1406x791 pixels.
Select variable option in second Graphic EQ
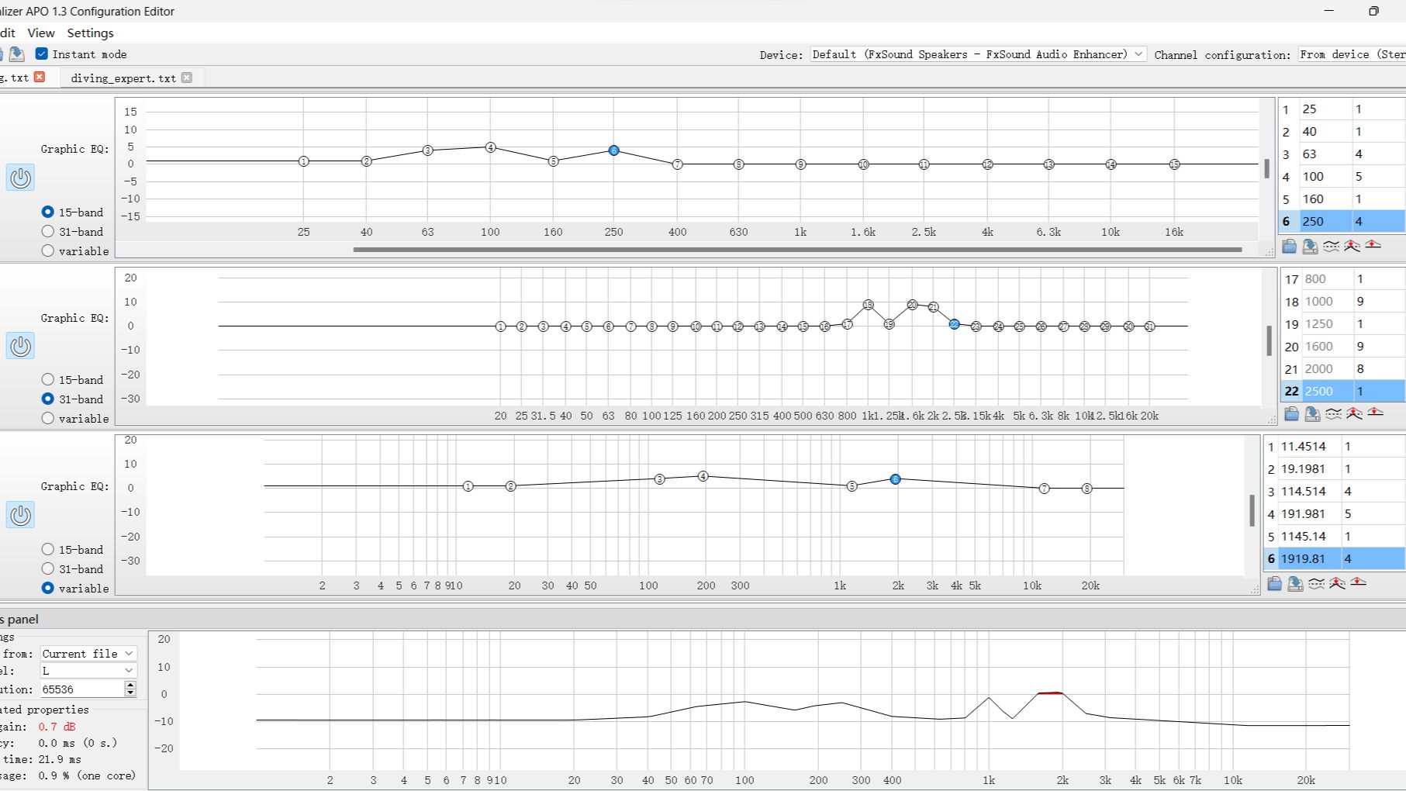pyautogui.click(x=48, y=418)
